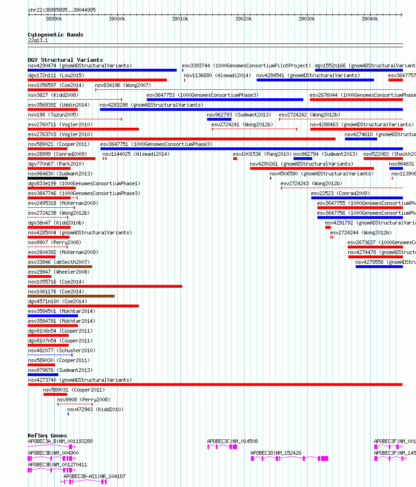
Task: Select the 39040k ruler tick label
Action: point(370,19)
